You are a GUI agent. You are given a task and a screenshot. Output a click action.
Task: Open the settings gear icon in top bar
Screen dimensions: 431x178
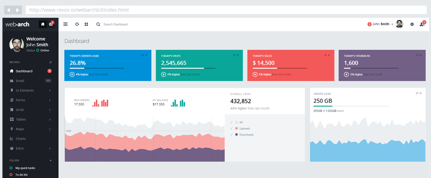pyautogui.click(x=412, y=24)
